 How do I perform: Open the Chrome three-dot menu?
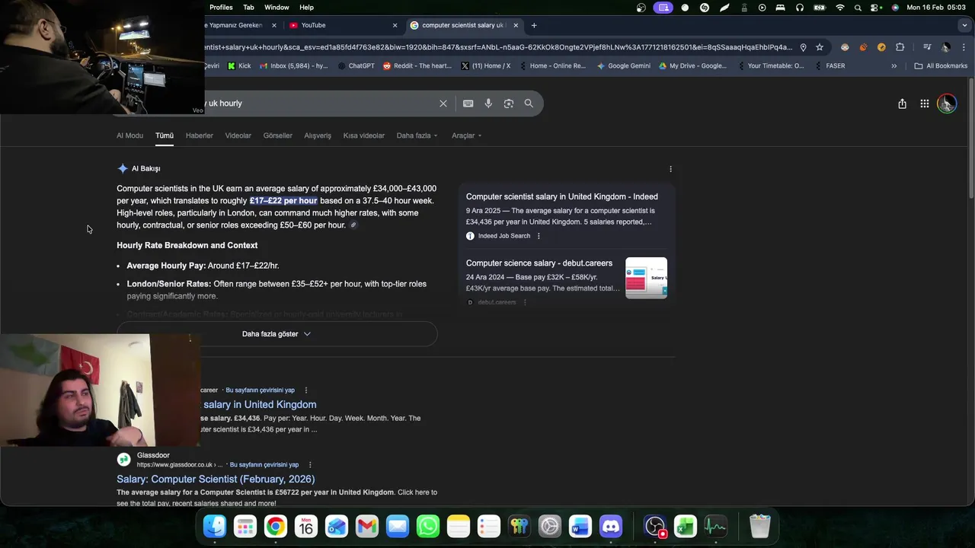click(964, 47)
